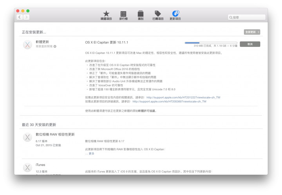Click the Update All (全部更新) button
This screenshot has height=195, width=282.
click(x=250, y=32)
